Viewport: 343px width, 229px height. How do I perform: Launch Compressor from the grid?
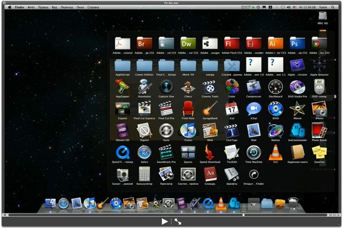click(253, 87)
